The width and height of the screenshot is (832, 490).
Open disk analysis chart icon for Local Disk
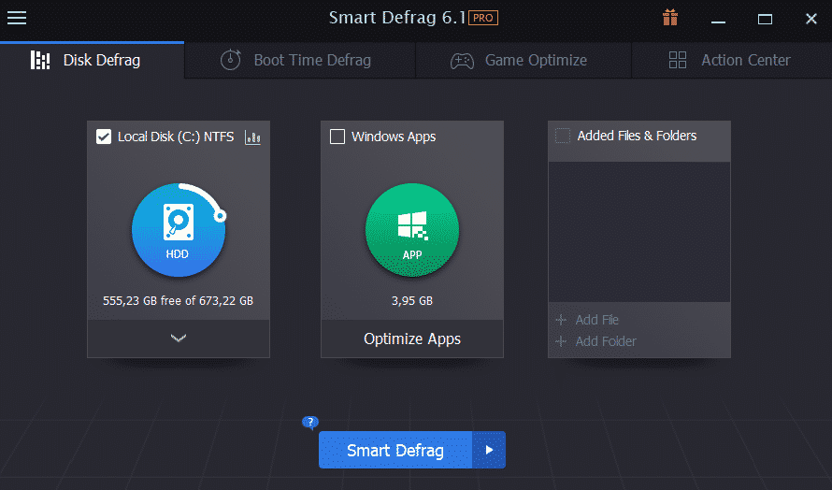(x=252, y=137)
